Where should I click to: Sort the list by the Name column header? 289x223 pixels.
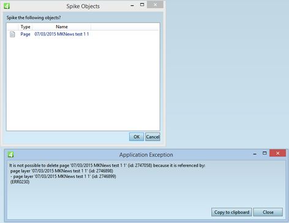(62, 27)
